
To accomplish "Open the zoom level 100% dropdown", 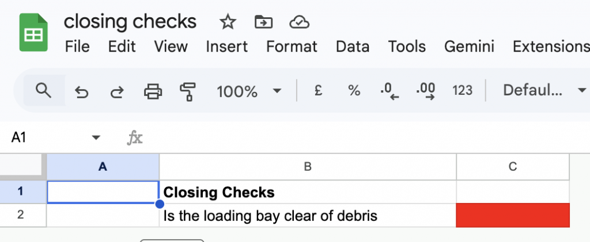I will click(249, 91).
